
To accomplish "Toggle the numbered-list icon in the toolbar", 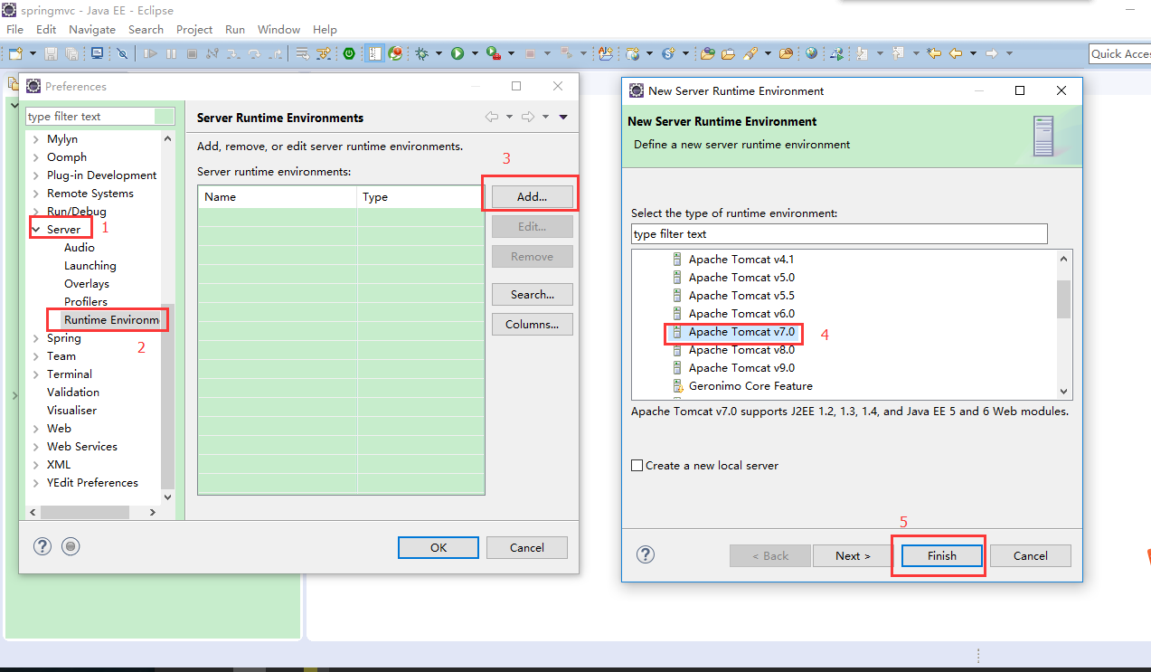I will 375,53.
